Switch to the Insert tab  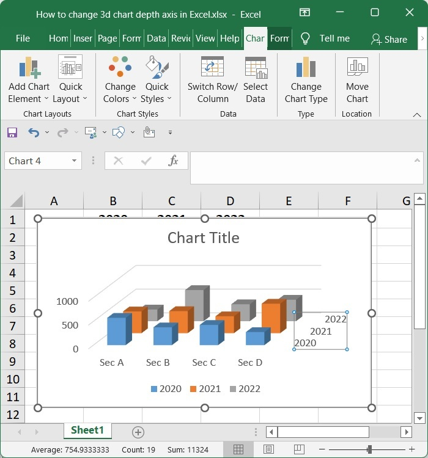point(83,38)
